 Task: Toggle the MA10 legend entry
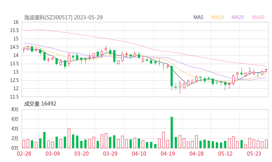pyautogui.click(x=217, y=17)
